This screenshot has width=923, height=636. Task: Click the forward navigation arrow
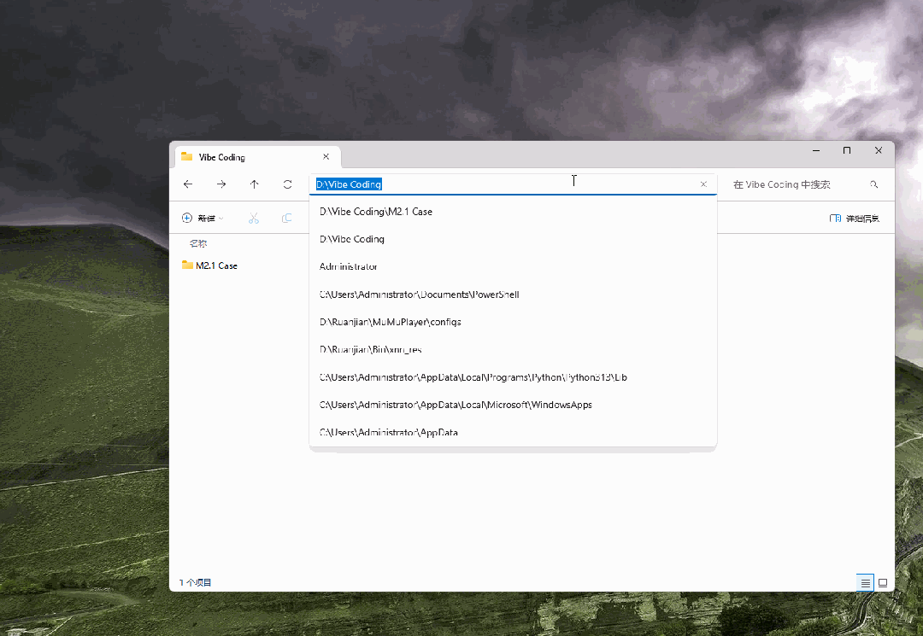click(221, 184)
